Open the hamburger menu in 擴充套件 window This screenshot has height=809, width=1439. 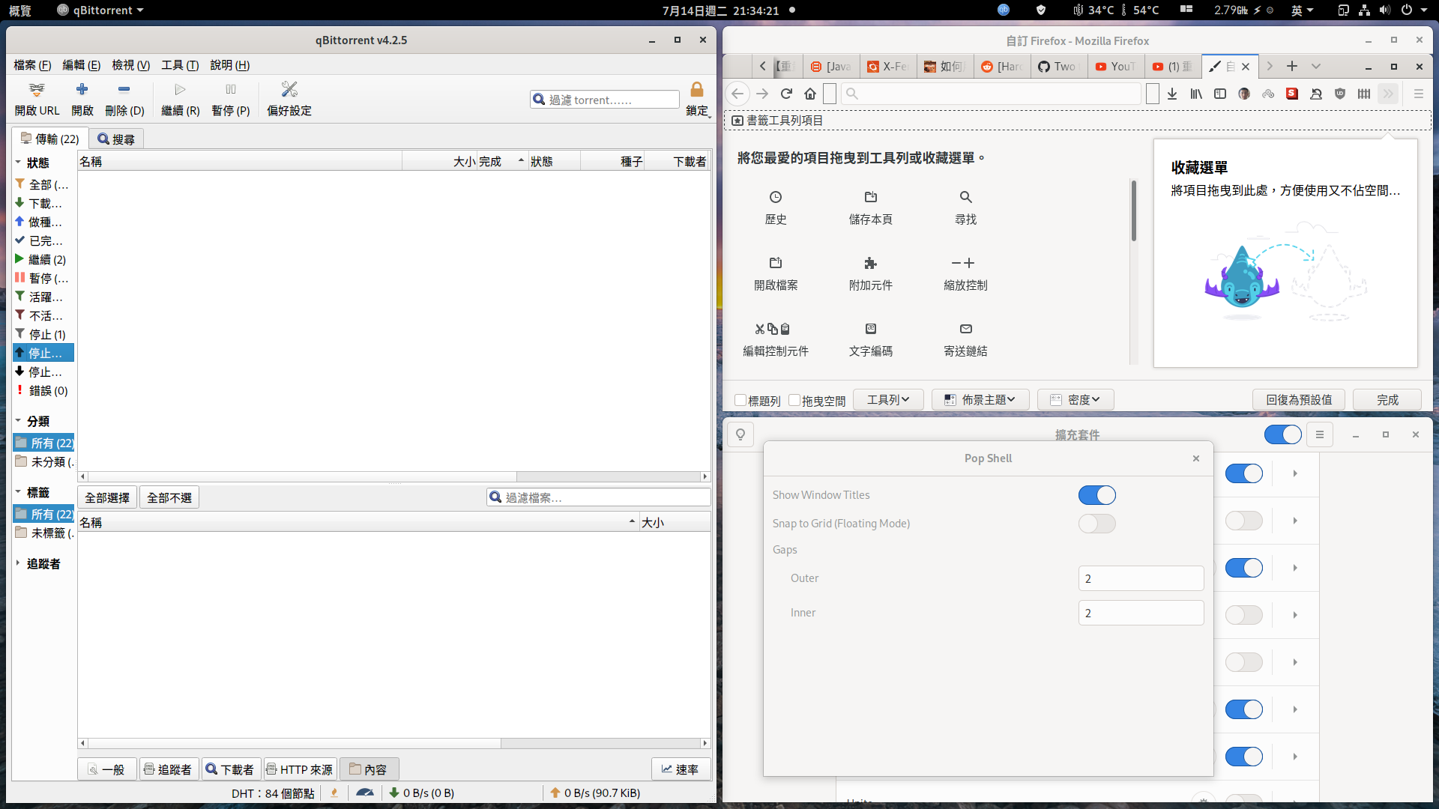[x=1320, y=434]
